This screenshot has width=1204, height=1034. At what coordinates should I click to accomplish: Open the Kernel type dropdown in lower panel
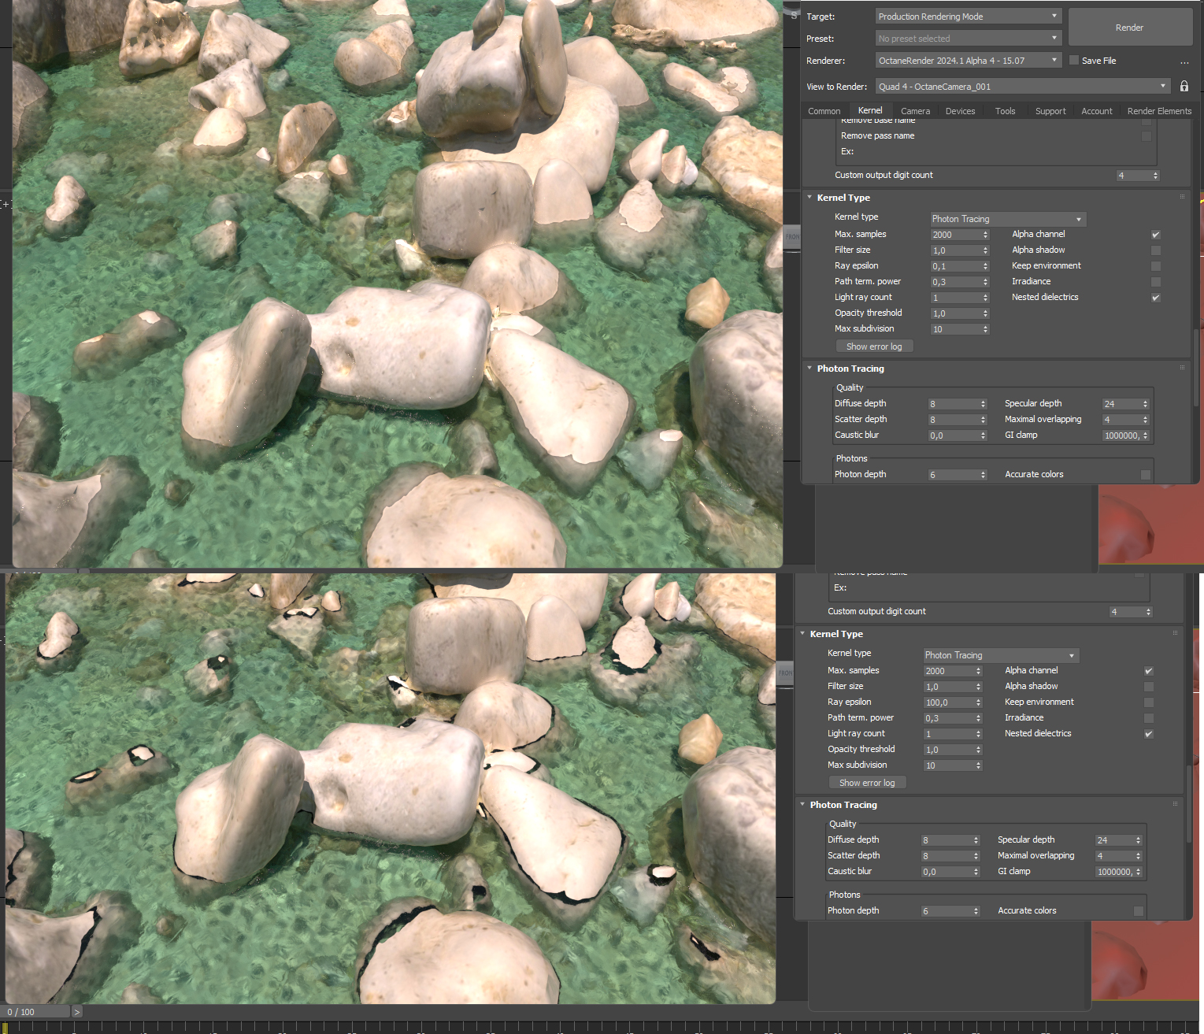1001,655
